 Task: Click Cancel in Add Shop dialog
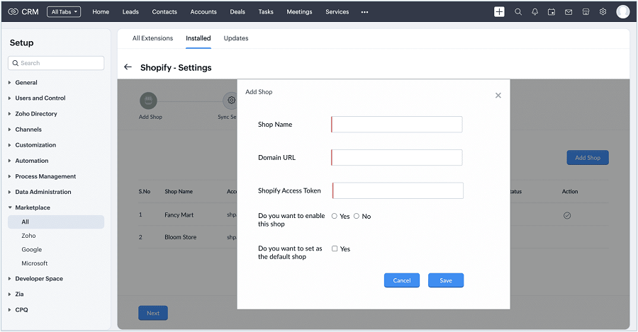pyautogui.click(x=402, y=280)
